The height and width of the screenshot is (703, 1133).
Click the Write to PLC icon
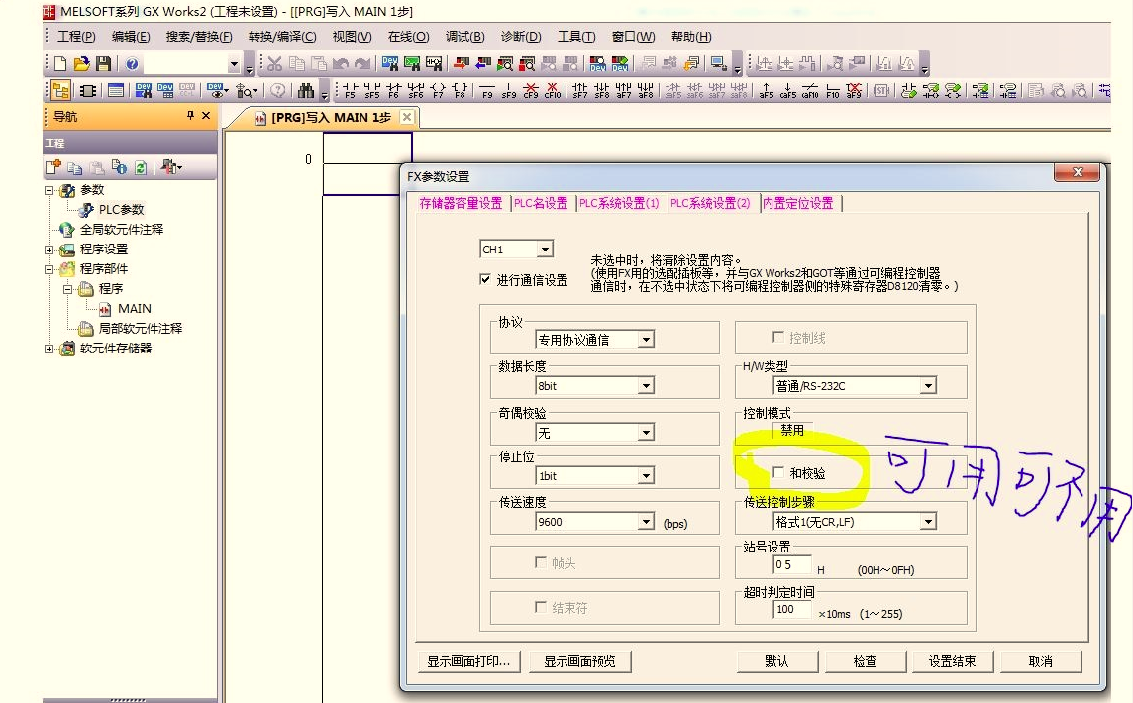coord(461,64)
